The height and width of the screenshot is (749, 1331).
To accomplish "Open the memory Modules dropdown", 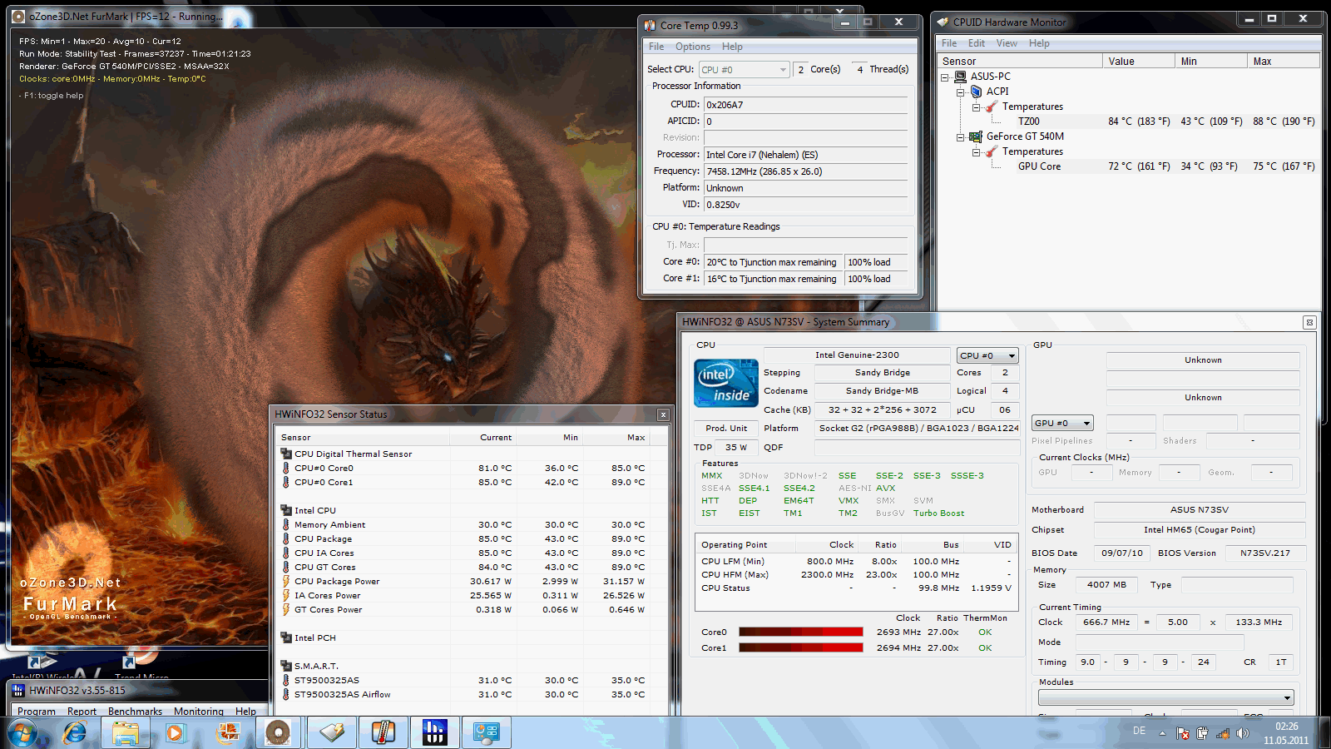I will point(1166,697).
